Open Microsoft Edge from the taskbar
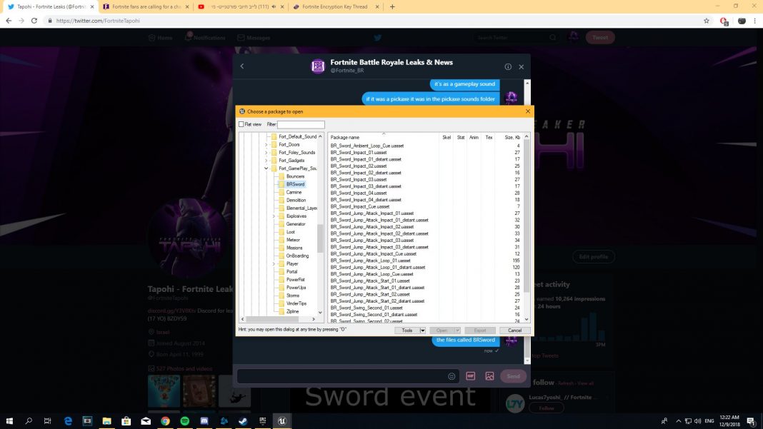Image resolution: width=763 pixels, height=429 pixels. [x=68, y=421]
